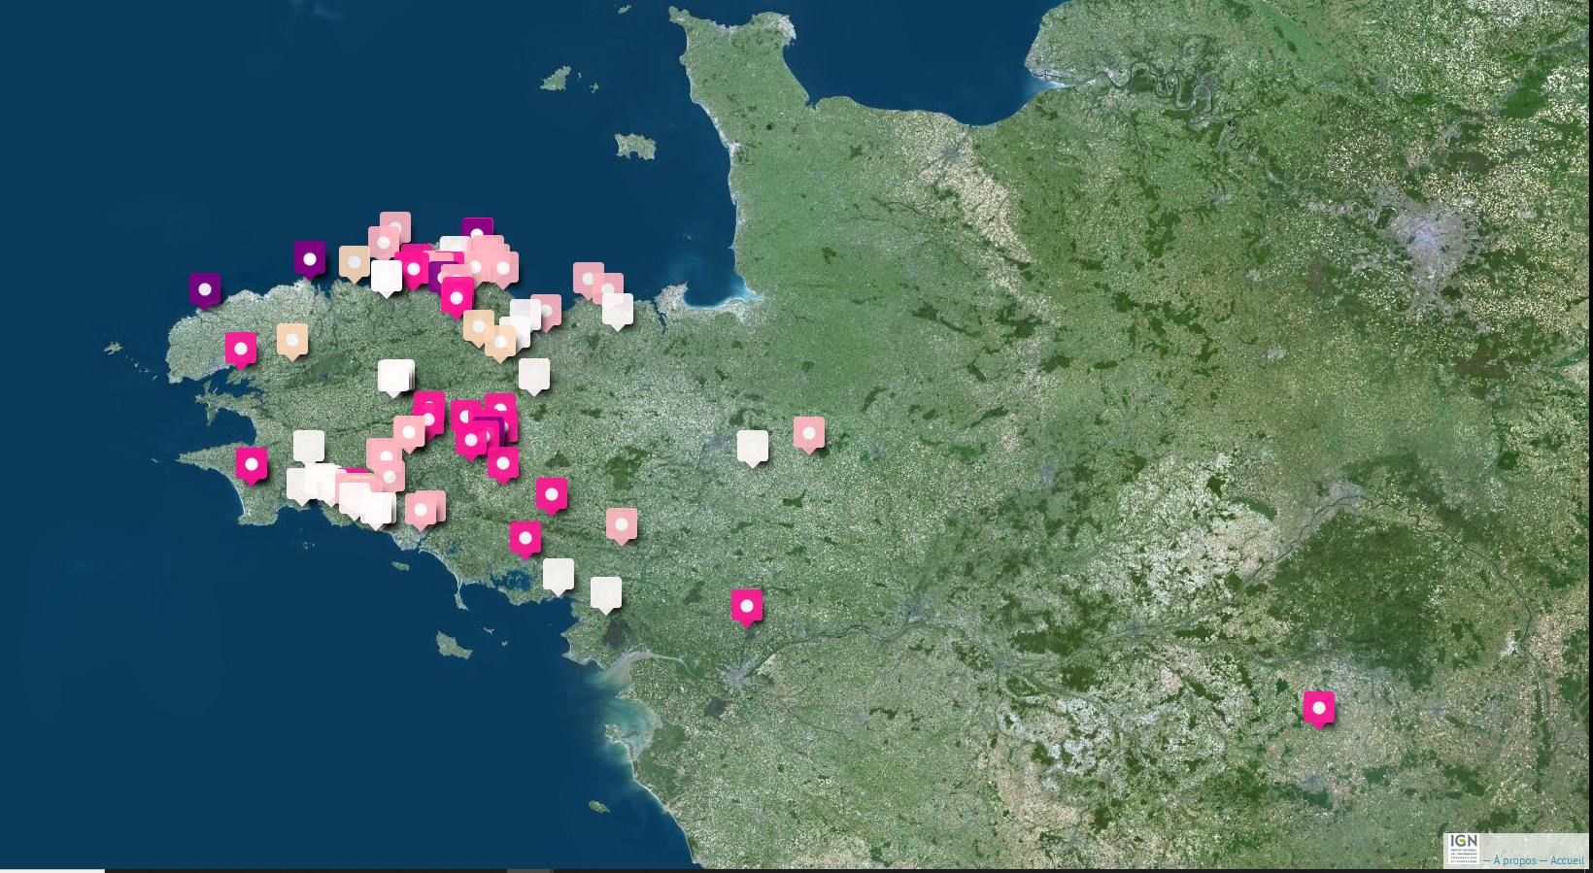The height and width of the screenshot is (873, 1593).
Task: Select the easternmost white marker on Brittany's south coast
Action: pos(606,593)
